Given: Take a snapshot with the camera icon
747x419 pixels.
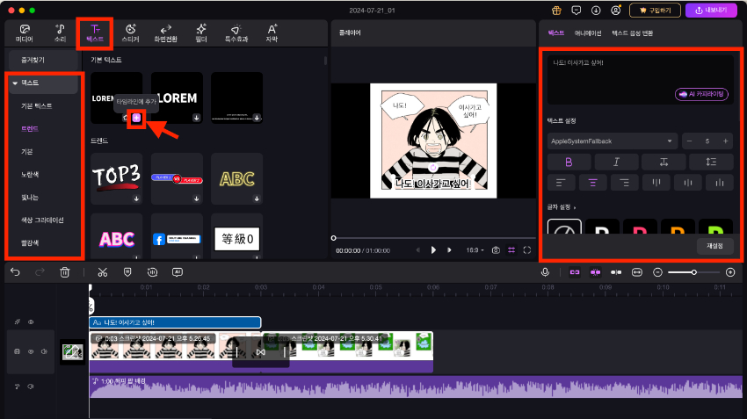Looking at the screenshot, I should pos(497,250).
